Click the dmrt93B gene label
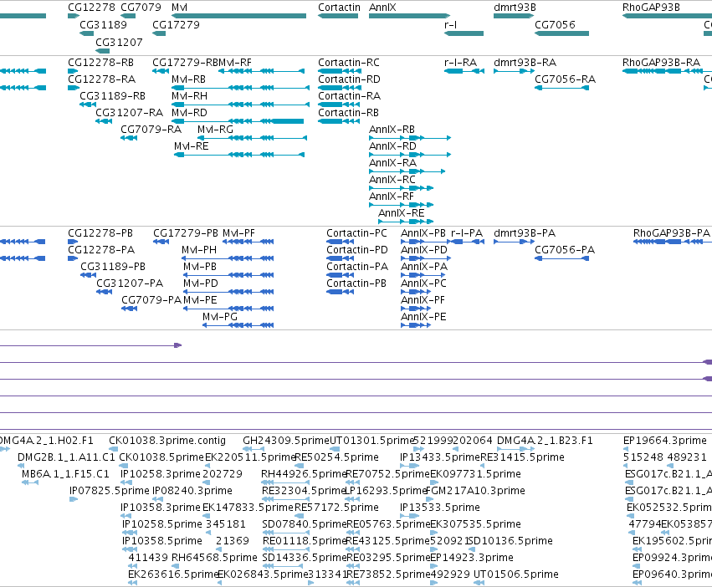Viewport: 712px width, 587px height. click(x=515, y=8)
